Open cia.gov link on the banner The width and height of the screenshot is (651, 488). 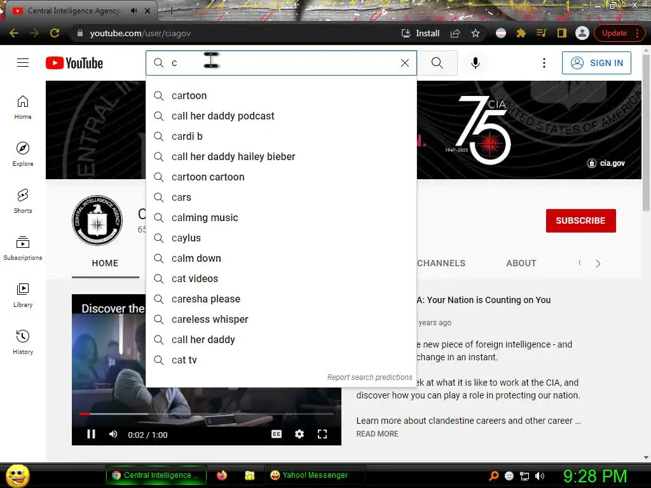click(606, 163)
